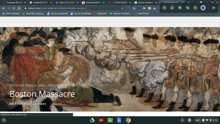Screen dimensions: 220x124
Task: Click the Wi-Fi status icon
Action: 207,120
